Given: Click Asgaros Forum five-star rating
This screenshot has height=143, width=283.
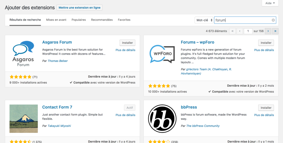Looking at the screenshot, I should tap(20, 77).
